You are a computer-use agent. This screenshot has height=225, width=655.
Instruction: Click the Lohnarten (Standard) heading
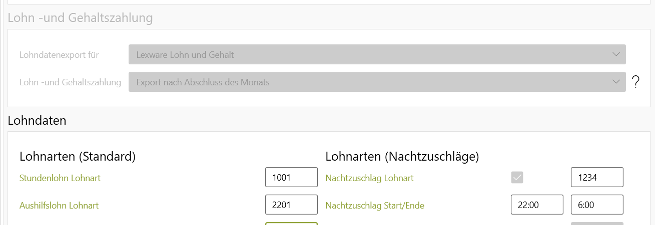pos(78,157)
